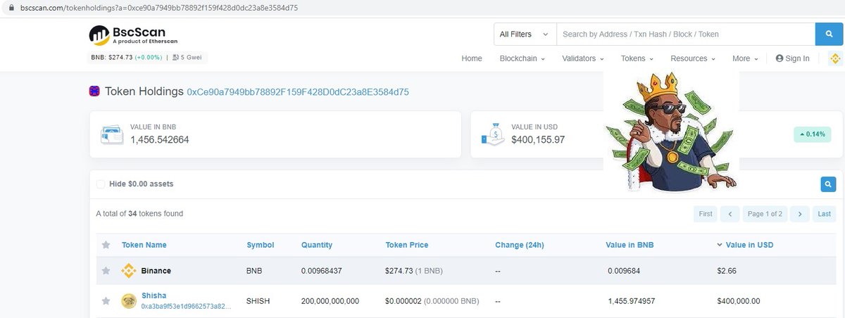Screen dimensions: 845x318
Task: Click the BNB chain icon beside Sign In
Action: (836, 58)
